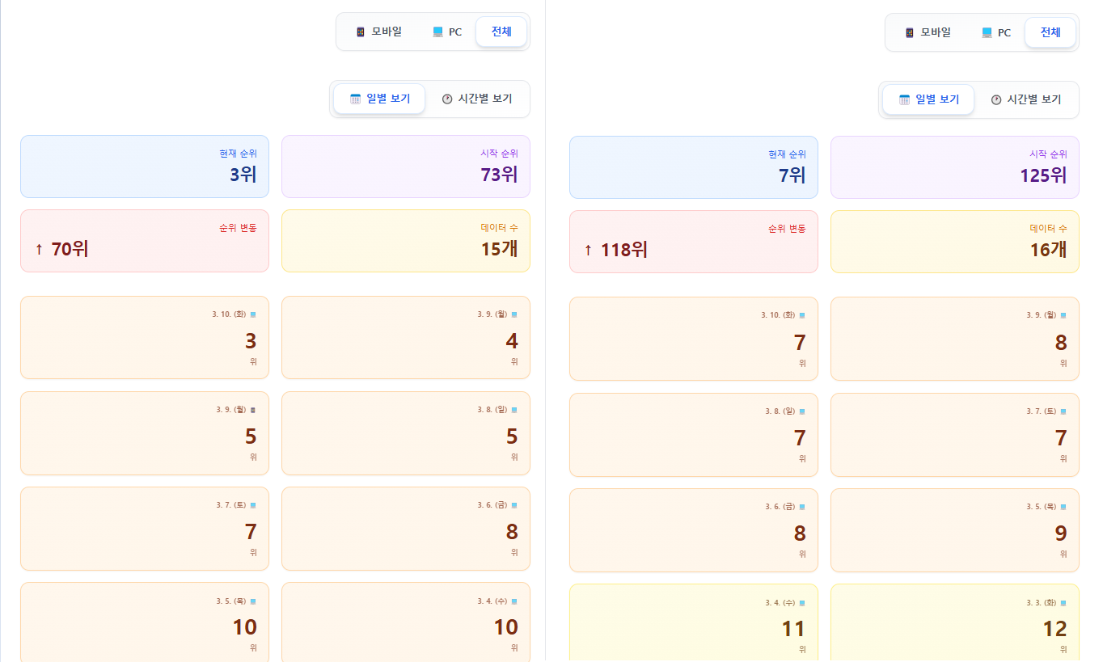
Task: Click the clock icon in the left panel's 시간별 보기
Action: pyautogui.click(x=447, y=99)
